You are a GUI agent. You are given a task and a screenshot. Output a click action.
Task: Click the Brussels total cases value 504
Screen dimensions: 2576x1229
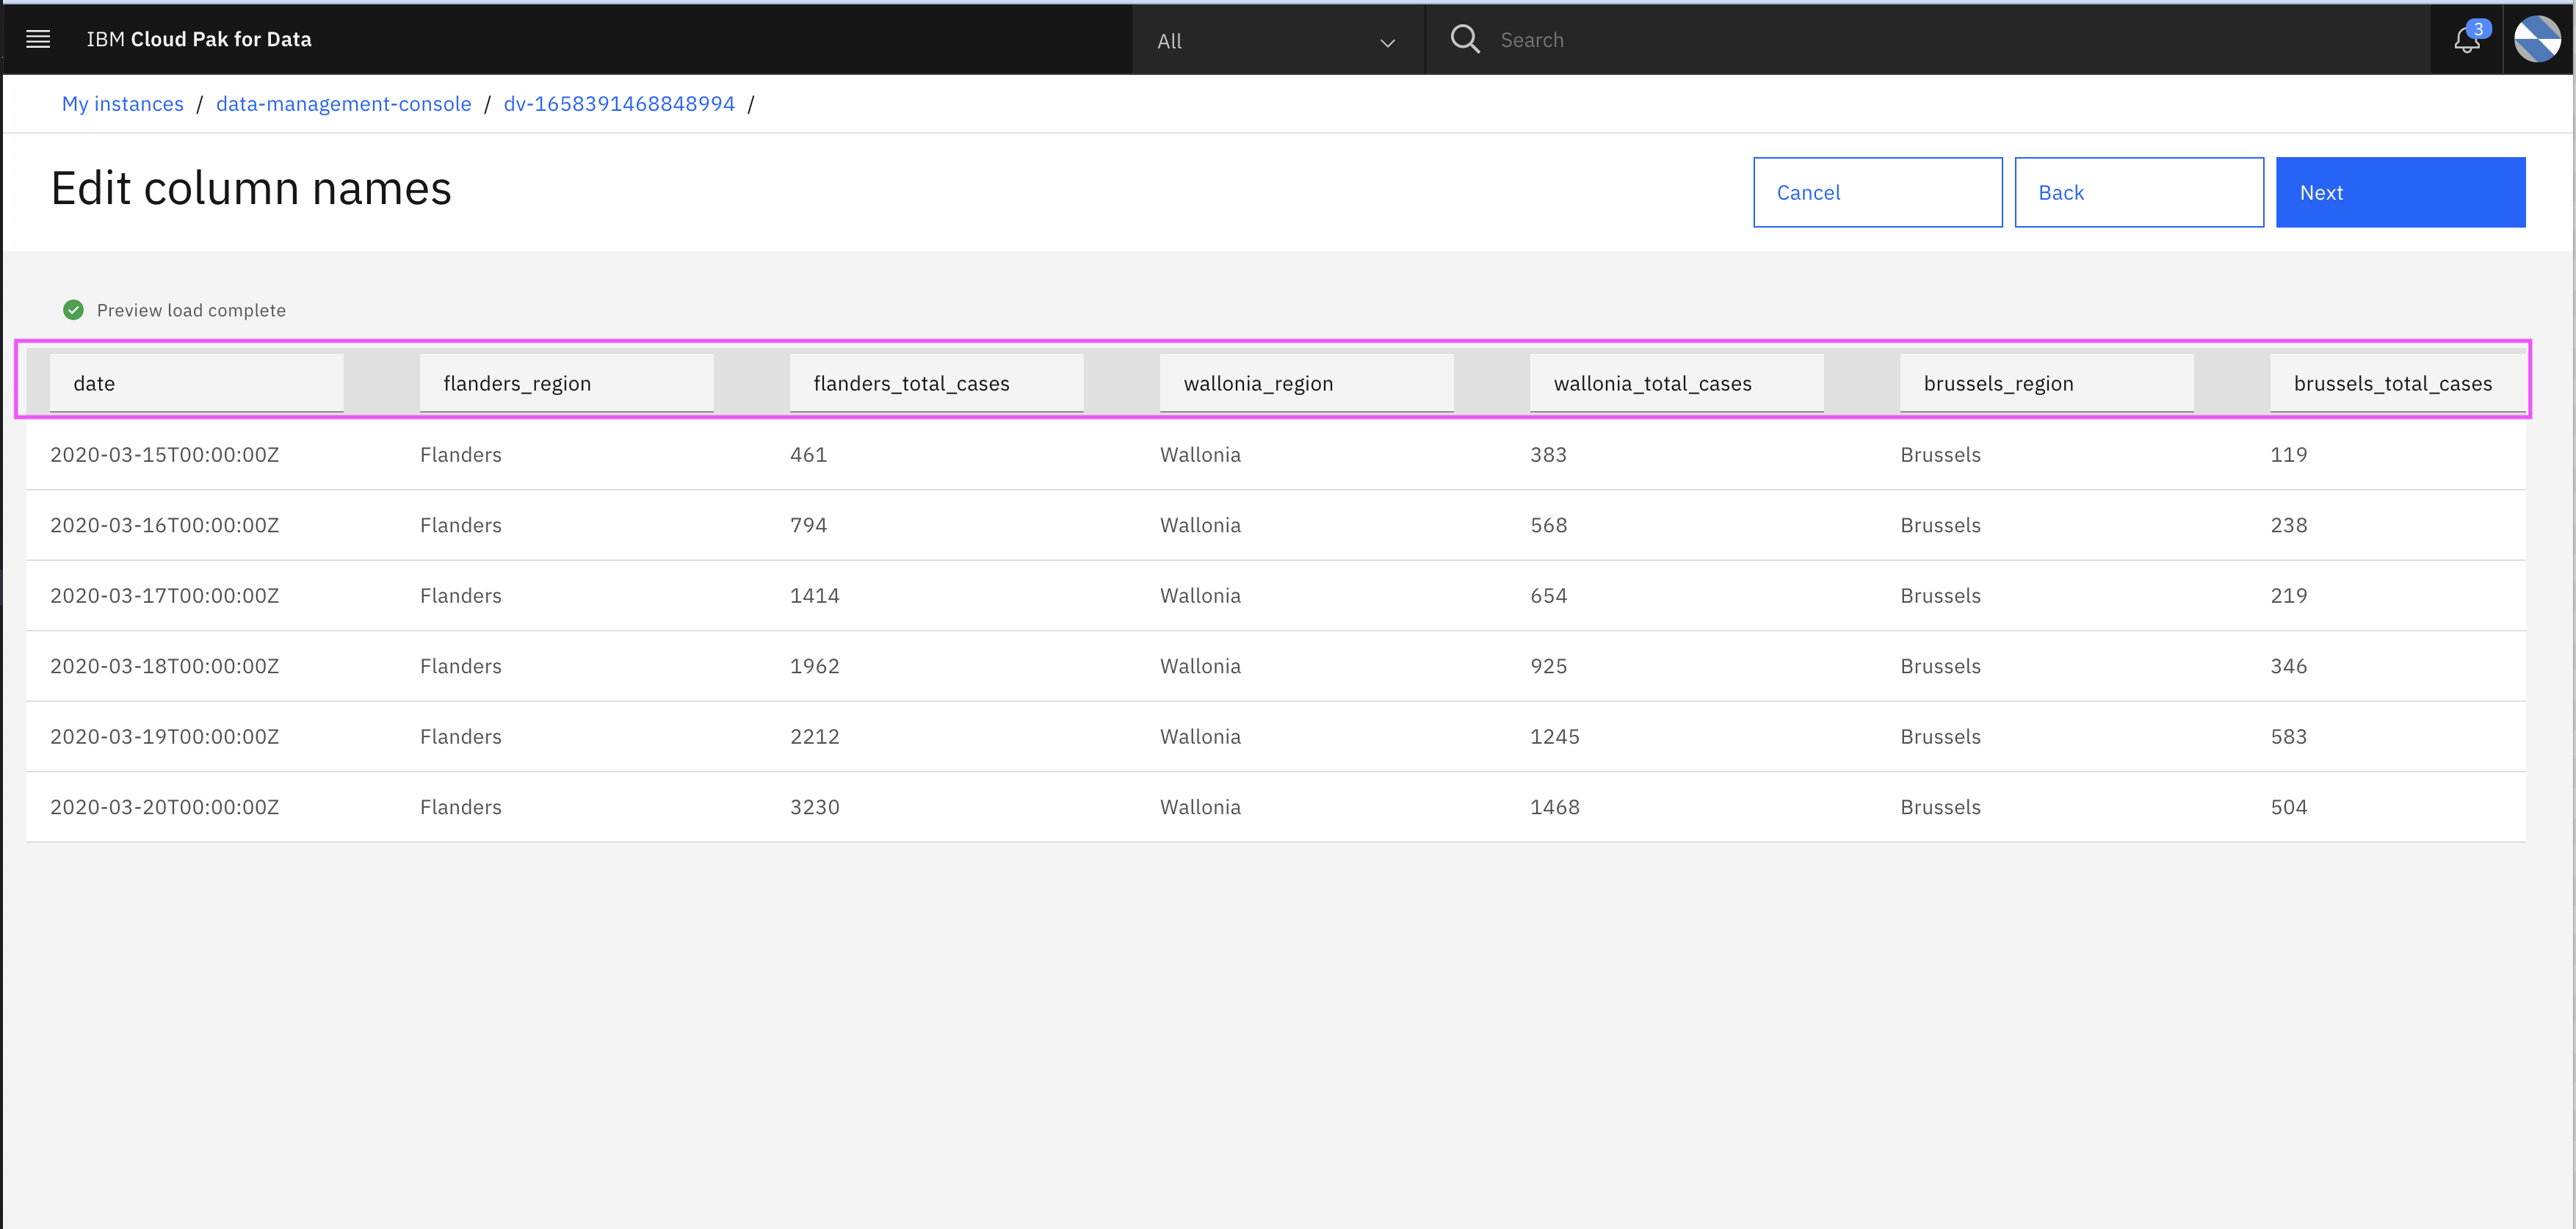tap(2289, 807)
